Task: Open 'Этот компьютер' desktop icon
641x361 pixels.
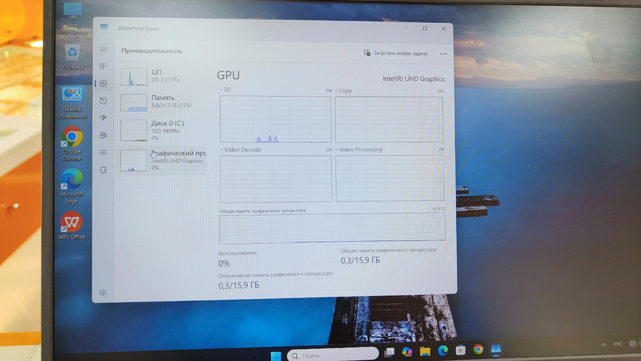Action: [72, 18]
